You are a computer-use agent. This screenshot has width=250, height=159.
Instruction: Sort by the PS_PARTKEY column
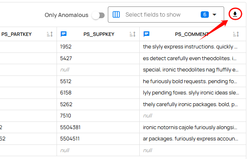tap(50, 34)
